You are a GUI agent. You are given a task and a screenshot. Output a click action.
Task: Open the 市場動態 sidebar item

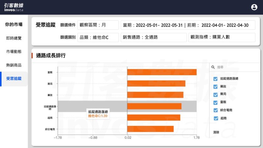pyautogui.click(x=14, y=52)
